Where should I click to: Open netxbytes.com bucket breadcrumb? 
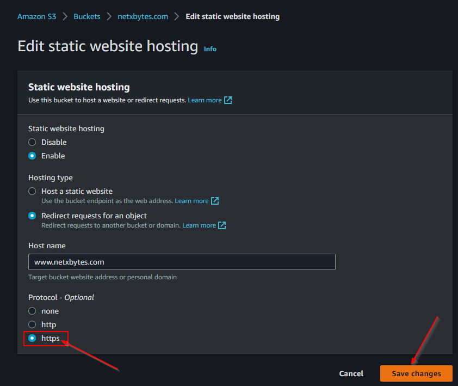click(143, 16)
